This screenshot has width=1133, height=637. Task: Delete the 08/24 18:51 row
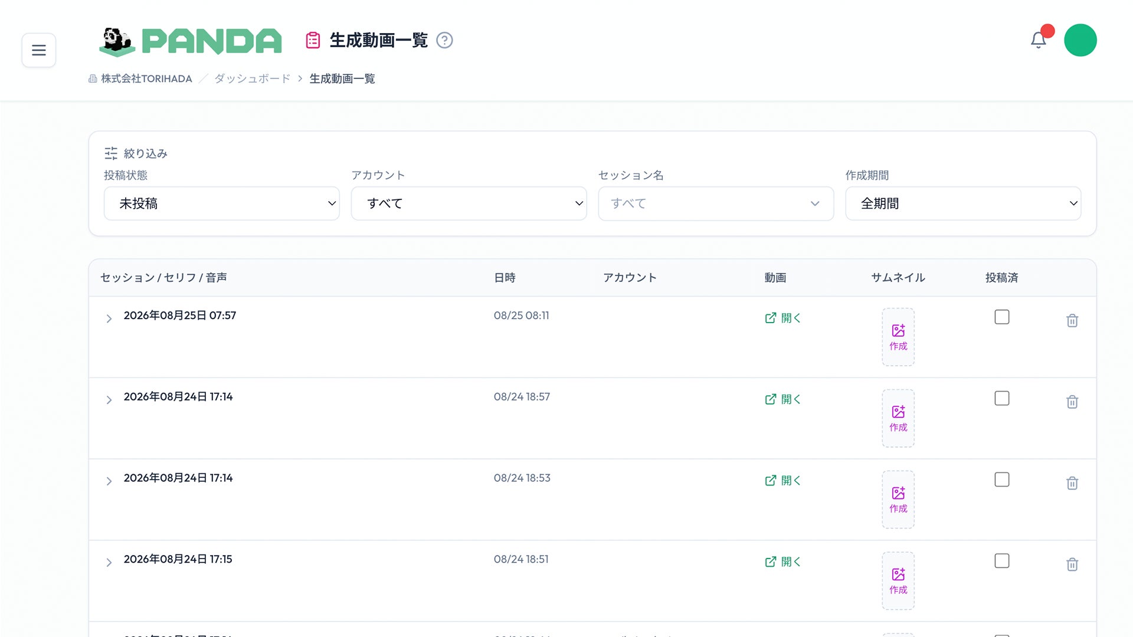(1072, 564)
